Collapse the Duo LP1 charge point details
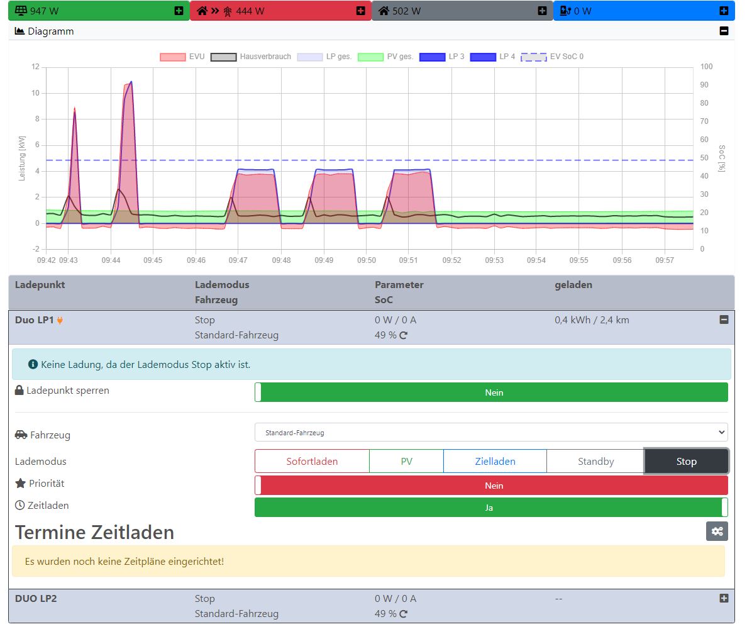This screenshot has width=747, height=634. (724, 320)
